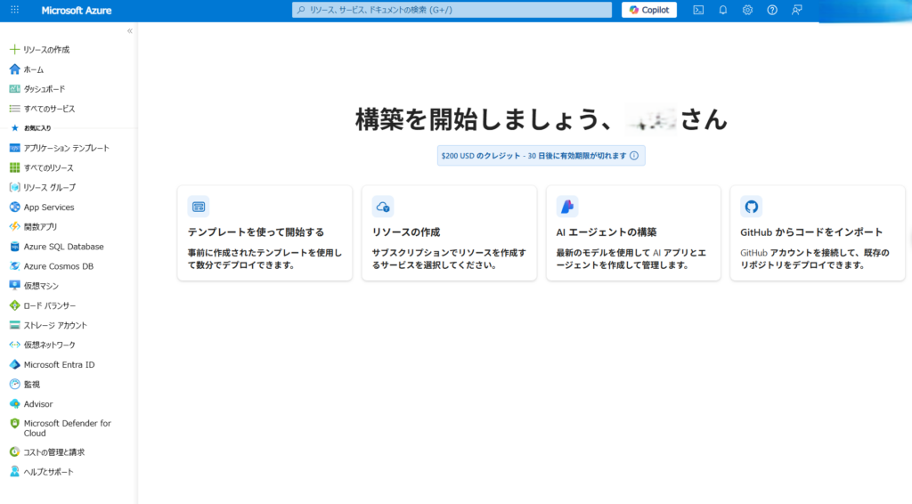Open the feedback person icon
912x504 pixels.
tap(797, 10)
